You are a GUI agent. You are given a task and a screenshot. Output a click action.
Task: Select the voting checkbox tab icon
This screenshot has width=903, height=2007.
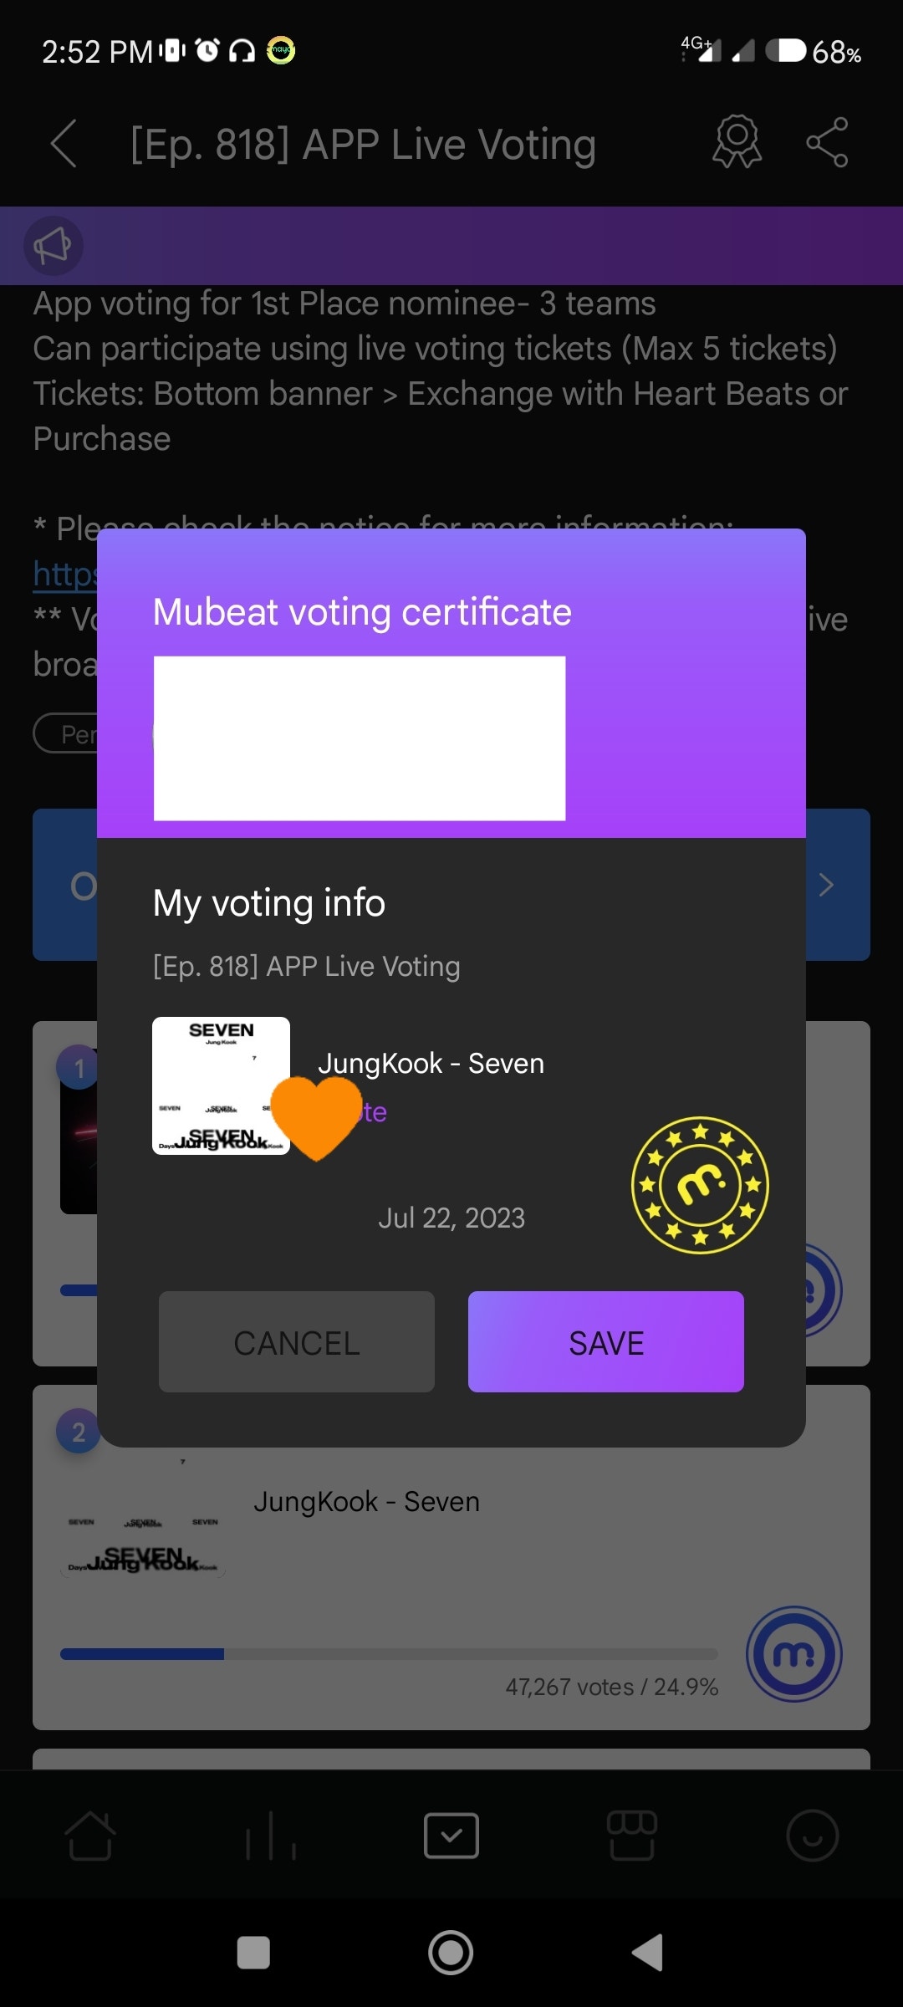451,1836
